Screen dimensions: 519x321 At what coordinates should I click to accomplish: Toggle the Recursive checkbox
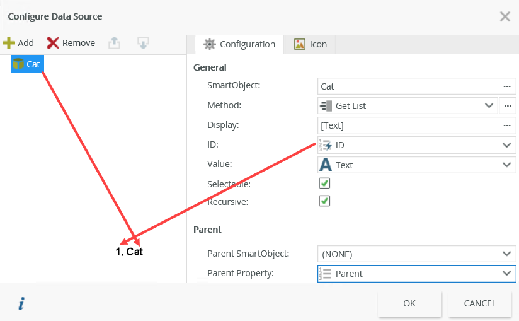(324, 201)
